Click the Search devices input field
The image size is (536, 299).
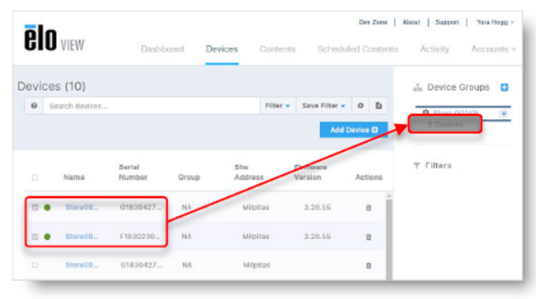click(x=151, y=106)
